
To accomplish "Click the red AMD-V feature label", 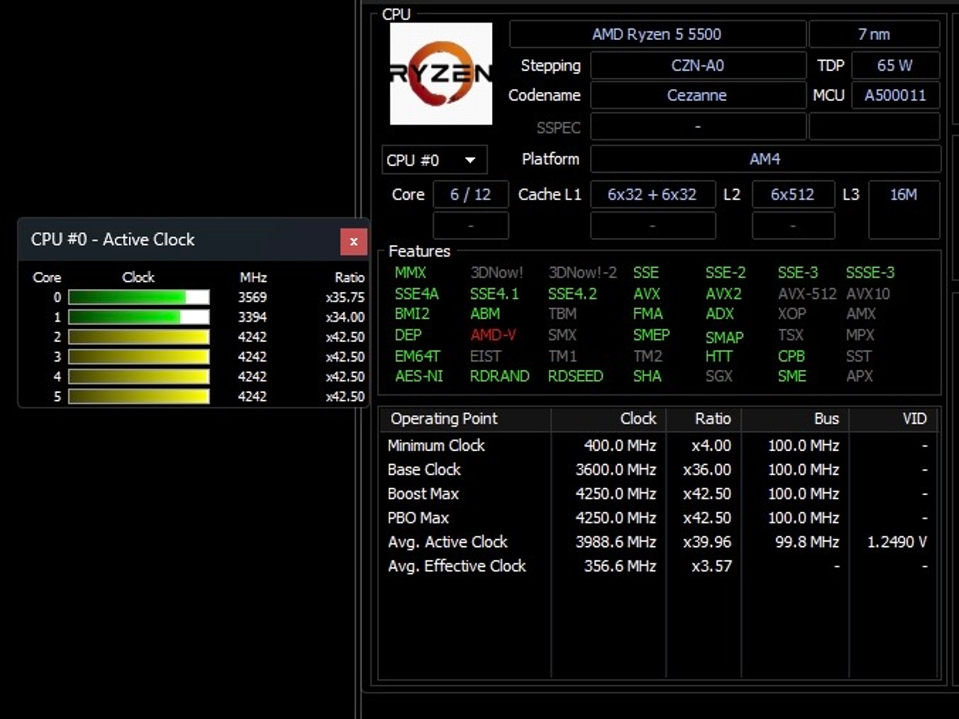I will (x=493, y=335).
